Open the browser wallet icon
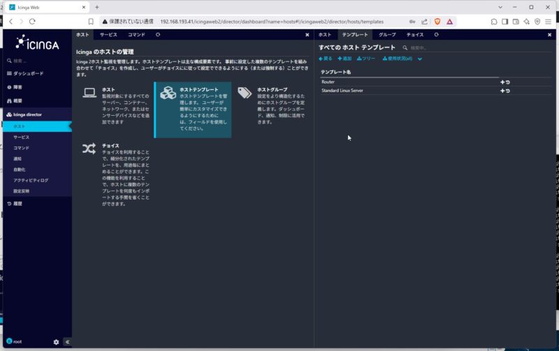Screen dimensions: 559x351 pyautogui.click(x=516, y=22)
